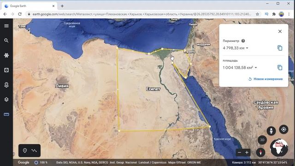Click the Египет map label
The height and width of the screenshot is (166, 295).
(x=153, y=89)
